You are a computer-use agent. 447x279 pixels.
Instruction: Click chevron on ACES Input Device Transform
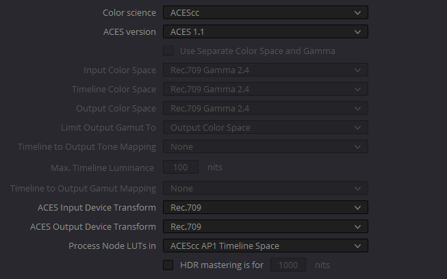[357, 208]
